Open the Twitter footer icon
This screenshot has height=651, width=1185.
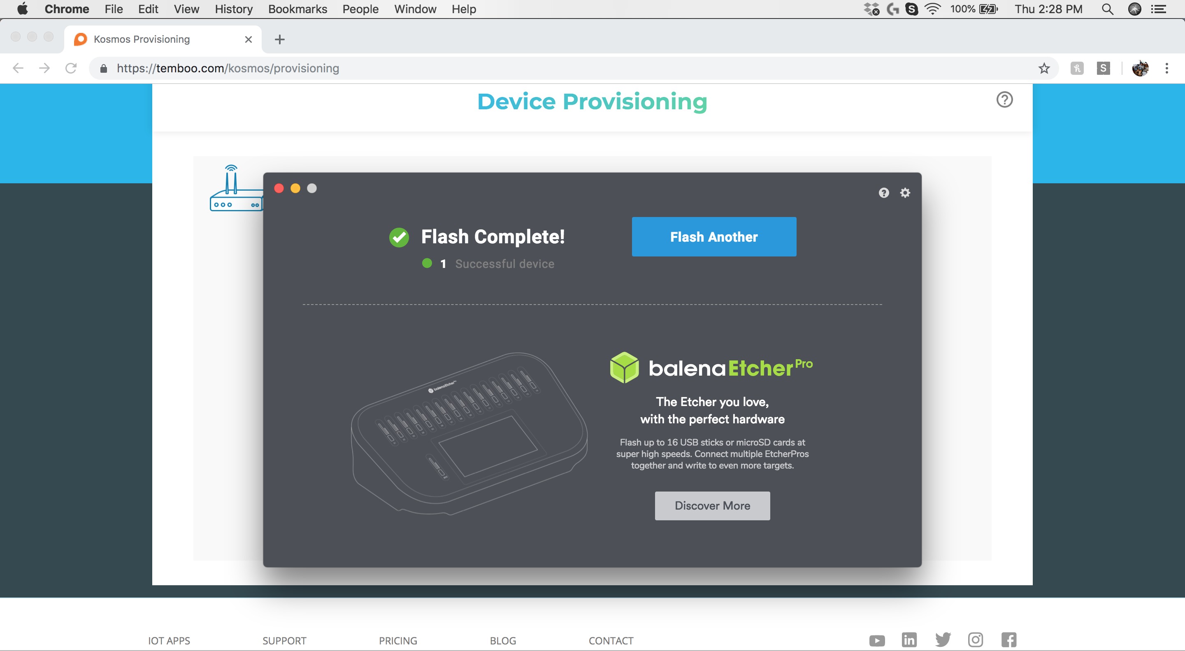(x=943, y=639)
